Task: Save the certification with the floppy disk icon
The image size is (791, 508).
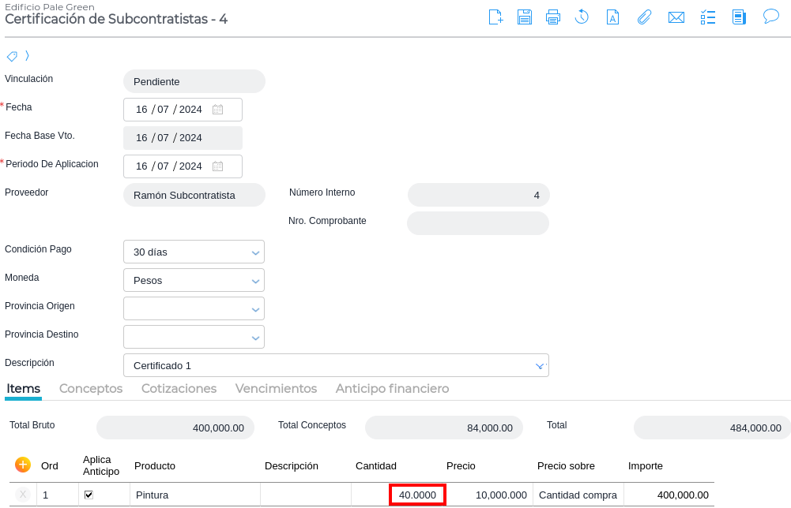Action: point(524,17)
